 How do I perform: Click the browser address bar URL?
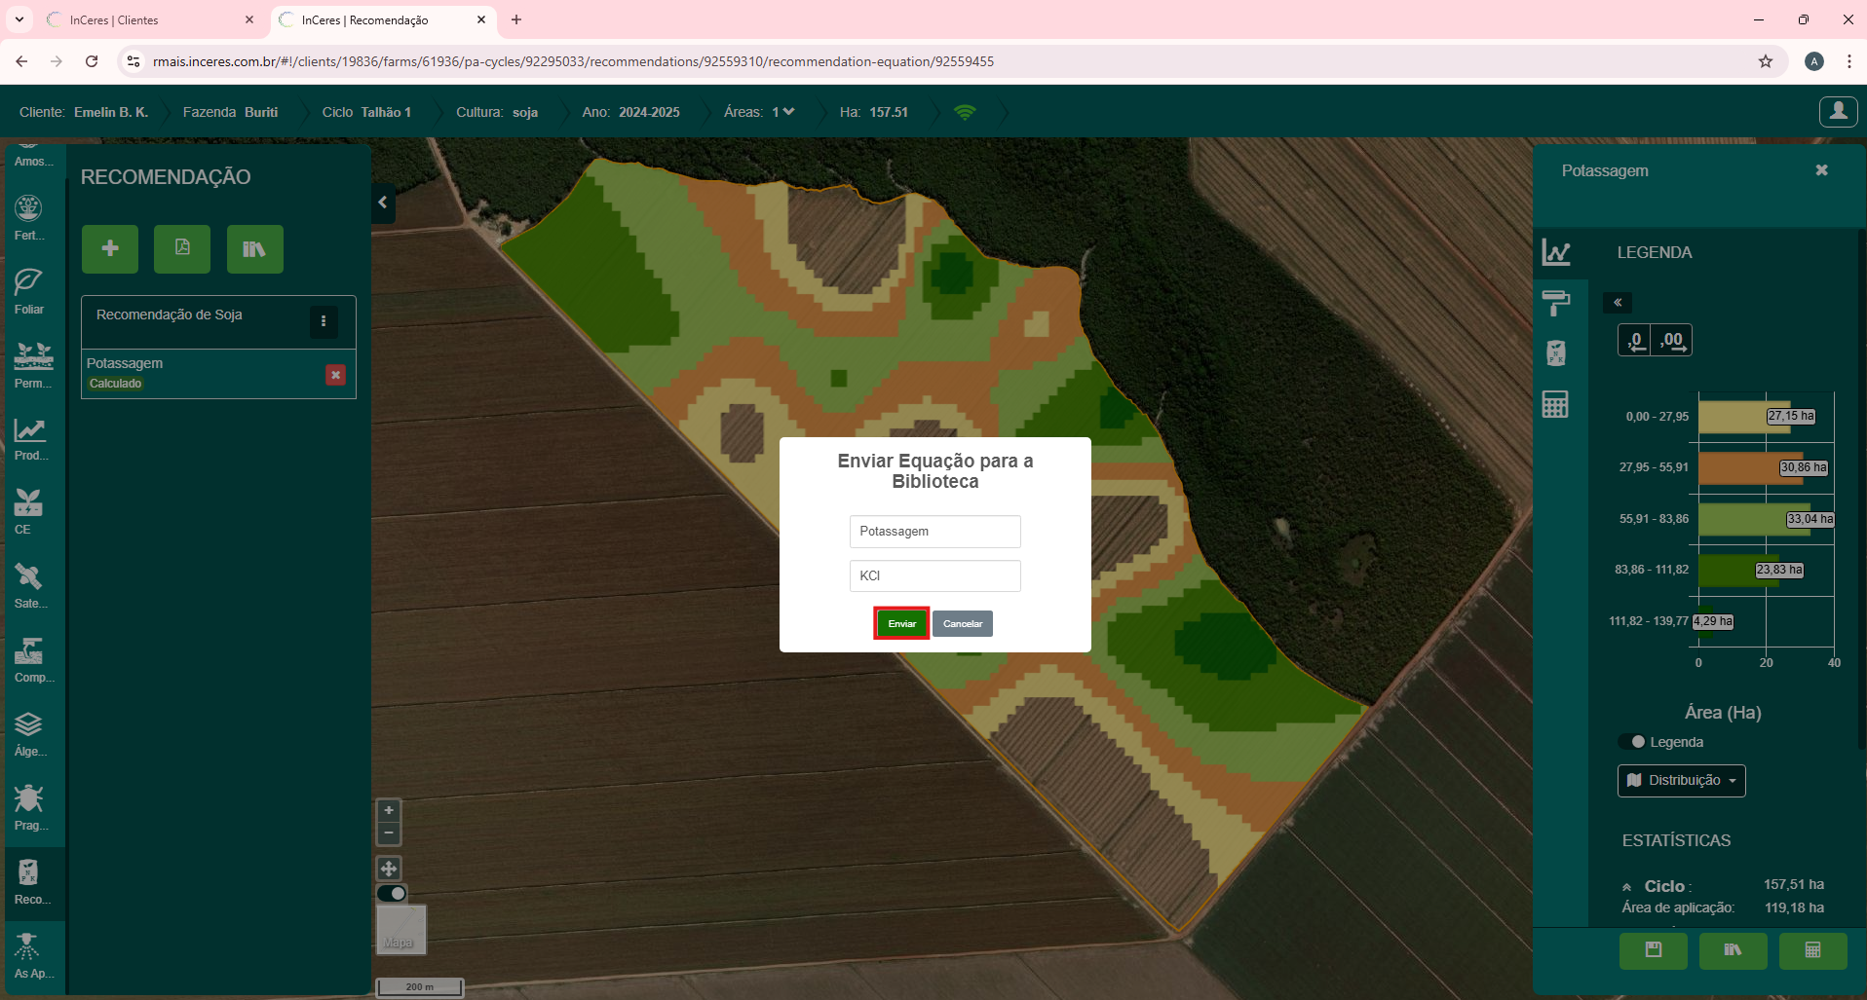point(573,61)
